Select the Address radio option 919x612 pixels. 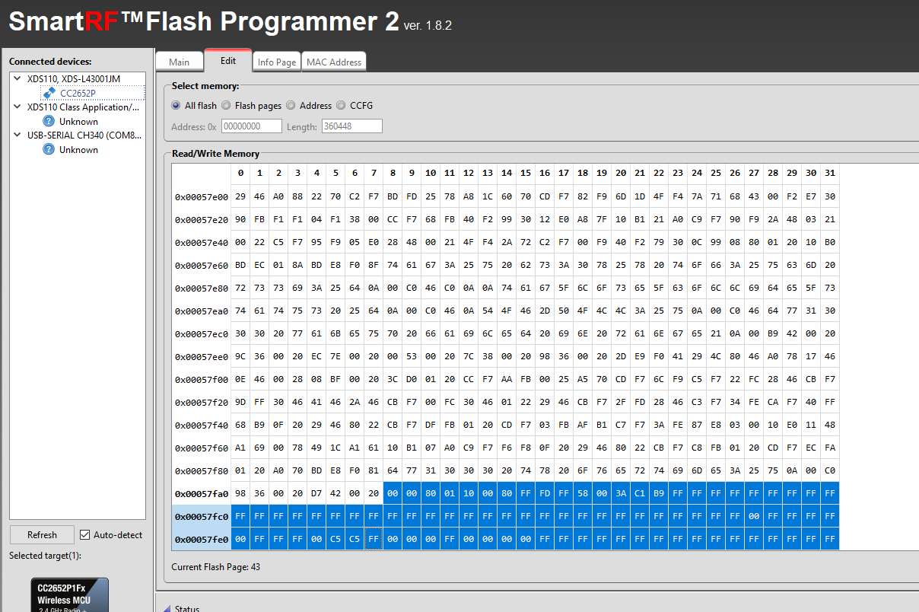tap(291, 106)
